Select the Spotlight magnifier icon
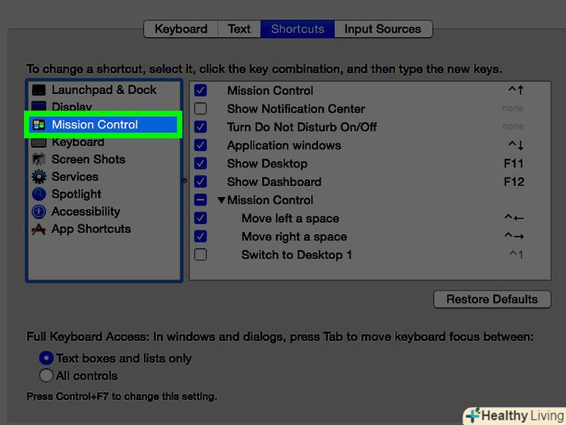This screenshot has width=566, height=425. (39, 195)
